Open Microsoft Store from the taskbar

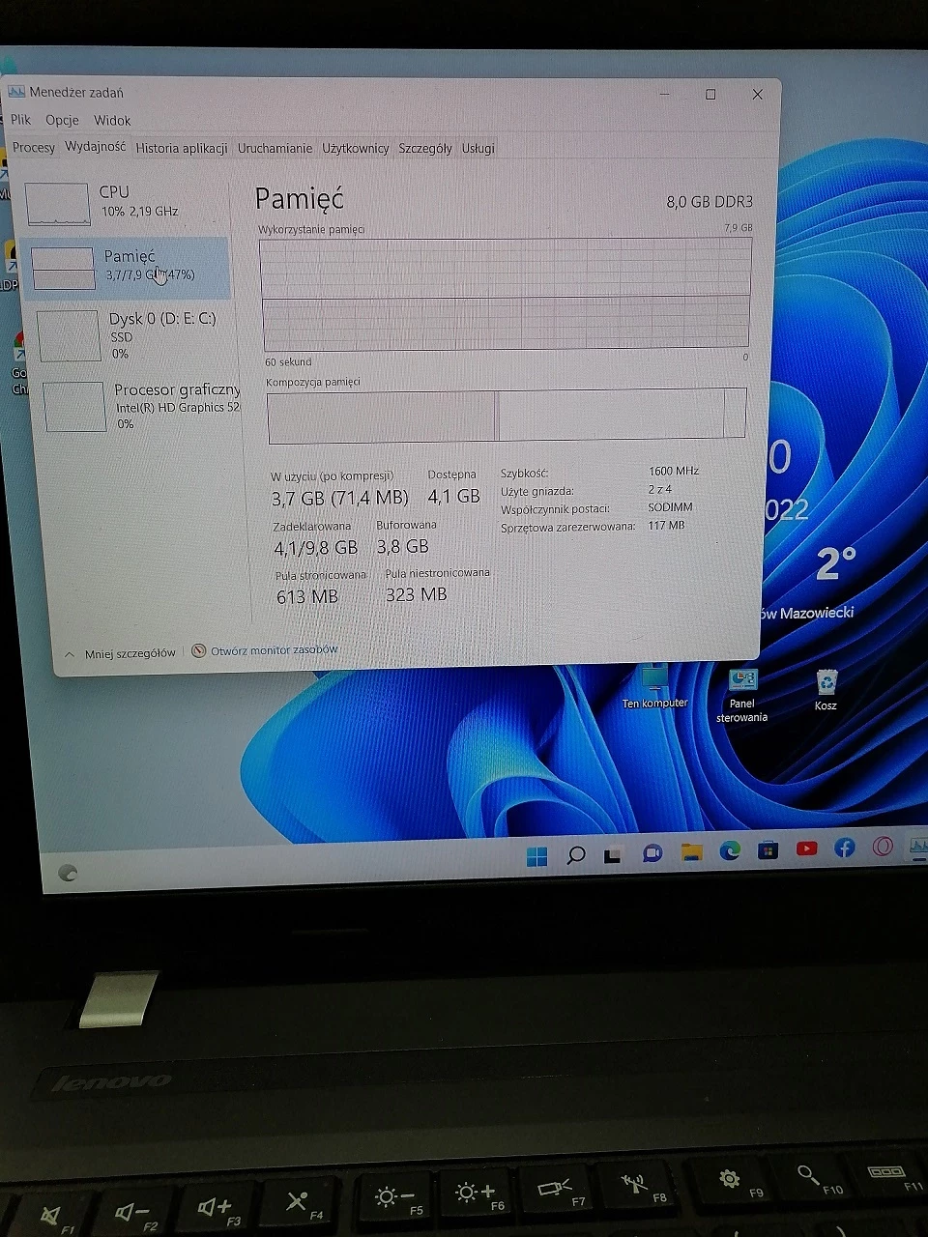pyautogui.click(x=767, y=850)
